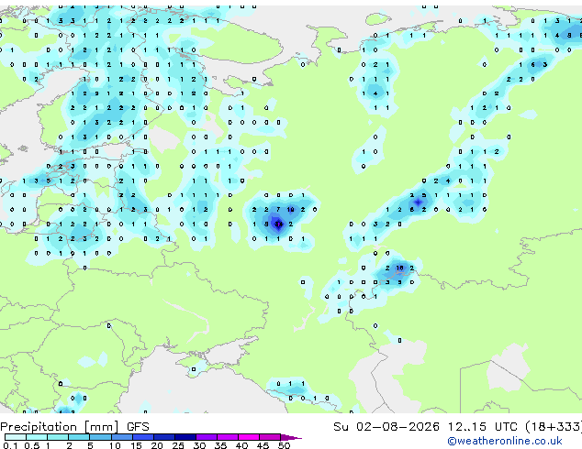Click the '50' label under the legend

(284, 445)
